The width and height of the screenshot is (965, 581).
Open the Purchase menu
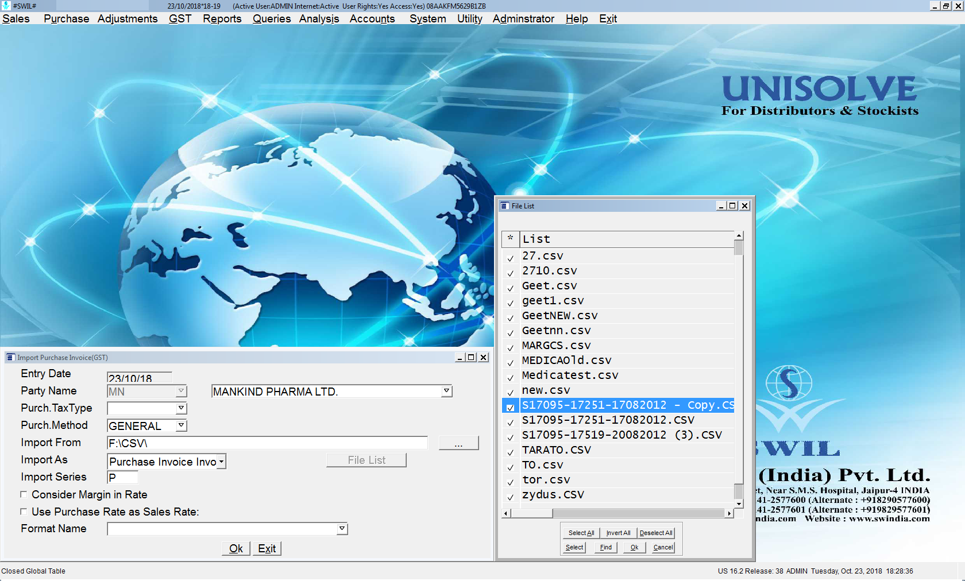click(x=66, y=19)
